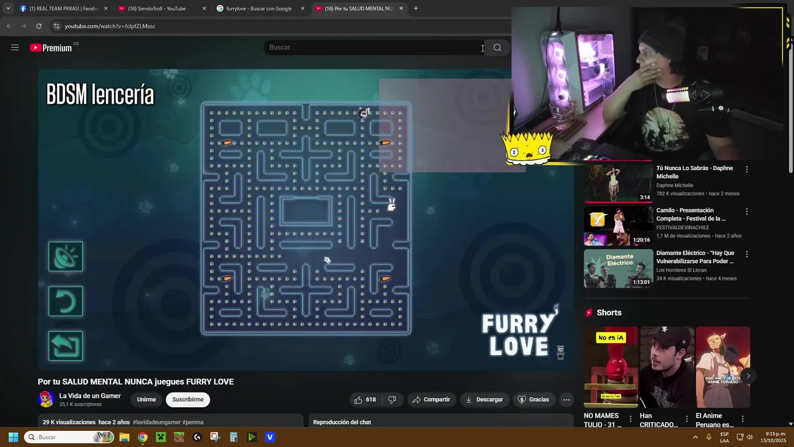Close the SiendoTroll YouTube tab
The height and width of the screenshot is (447, 794).
[204, 9]
